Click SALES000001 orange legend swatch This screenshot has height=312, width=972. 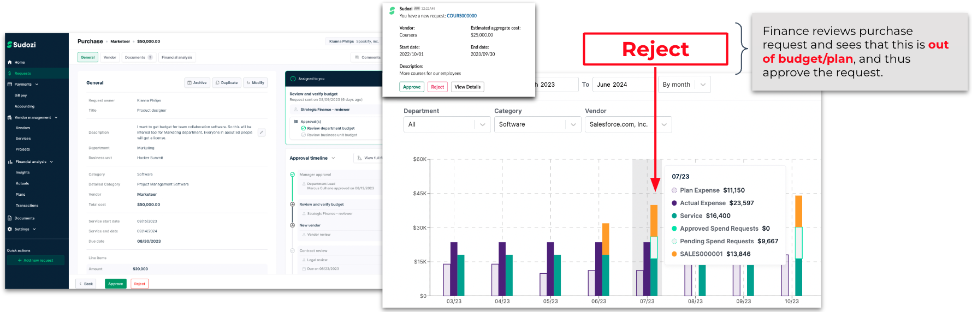point(674,254)
